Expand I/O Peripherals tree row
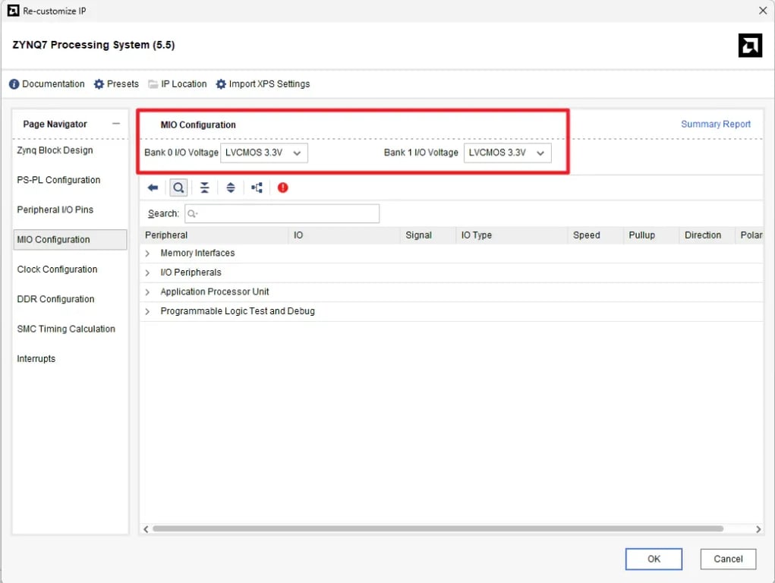The height and width of the screenshot is (583, 775). point(147,273)
